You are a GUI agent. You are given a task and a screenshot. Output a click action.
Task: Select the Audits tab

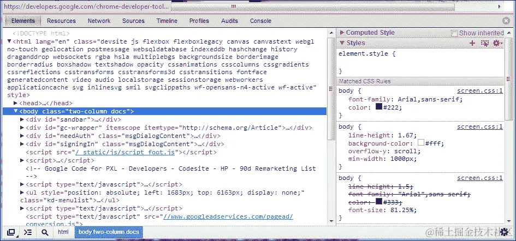tap(229, 21)
